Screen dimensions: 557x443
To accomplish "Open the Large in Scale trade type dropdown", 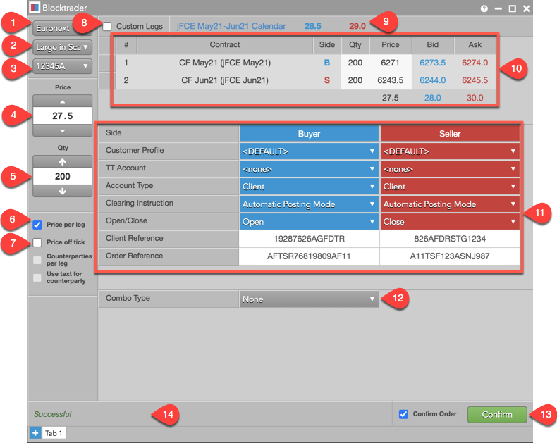I will pyautogui.click(x=62, y=48).
